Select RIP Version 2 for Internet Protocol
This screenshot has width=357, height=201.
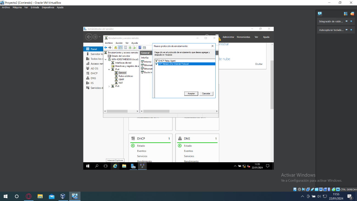click(185, 64)
